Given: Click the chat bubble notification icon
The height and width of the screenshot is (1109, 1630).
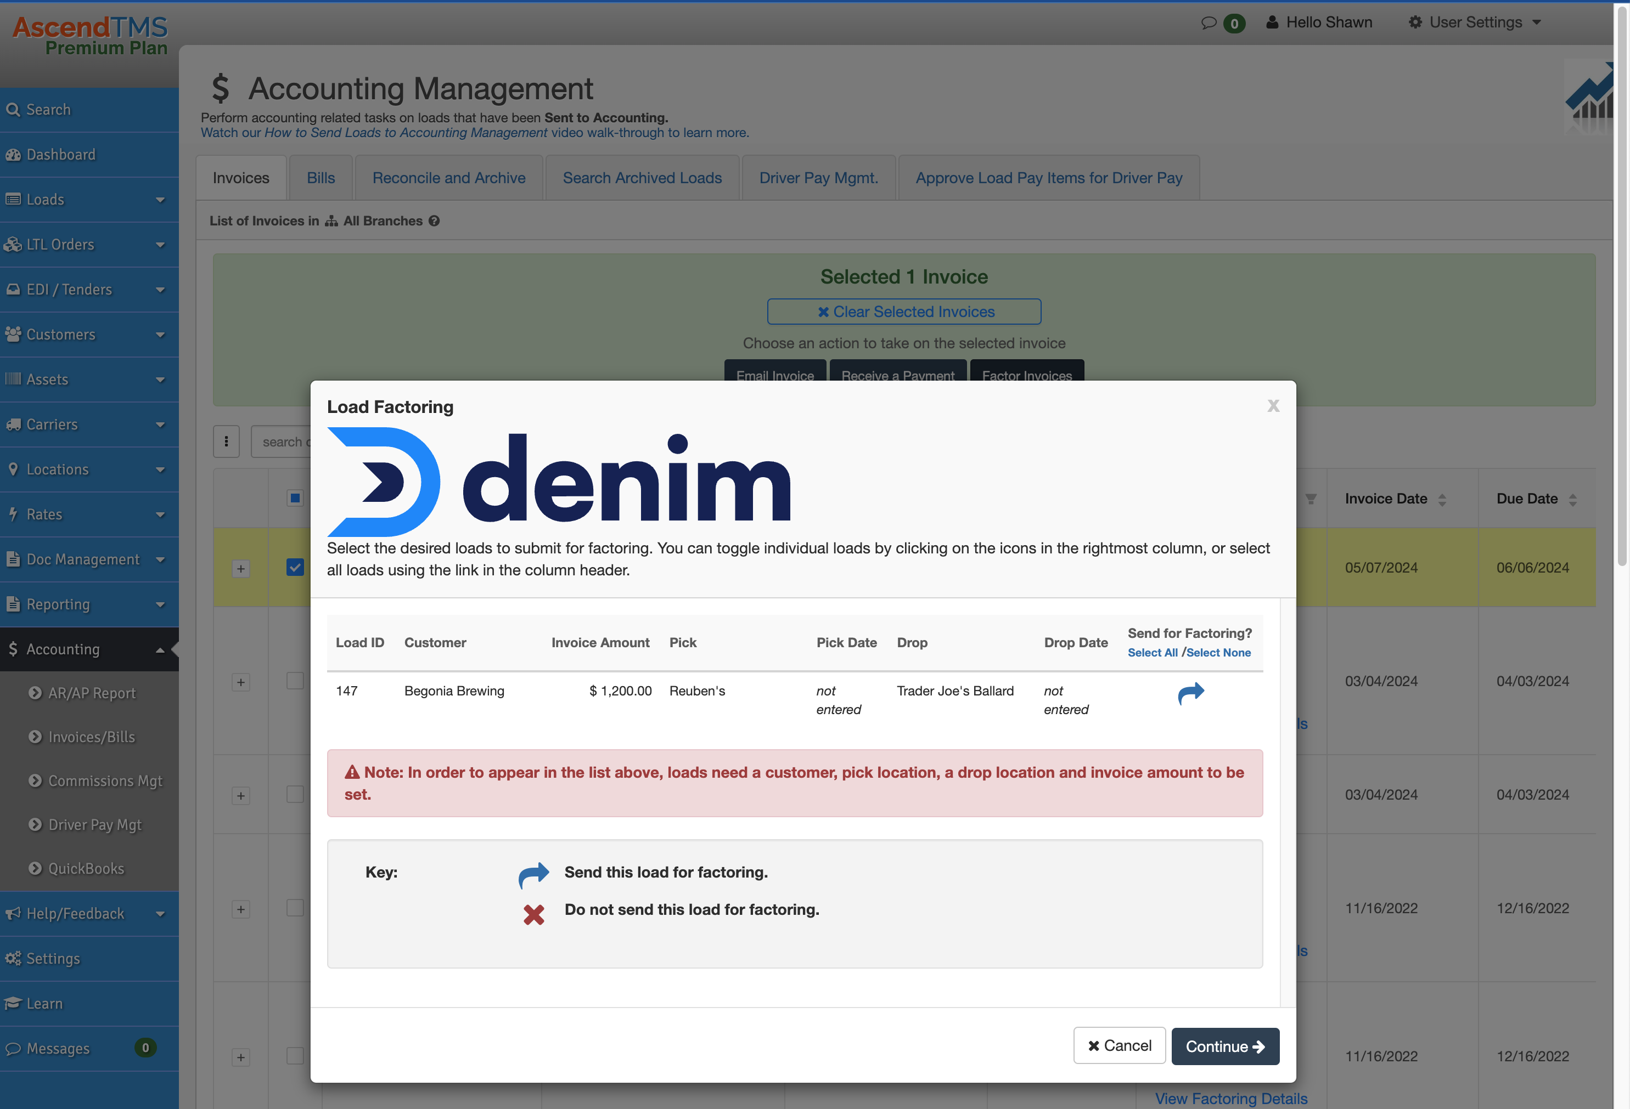Looking at the screenshot, I should (1208, 23).
